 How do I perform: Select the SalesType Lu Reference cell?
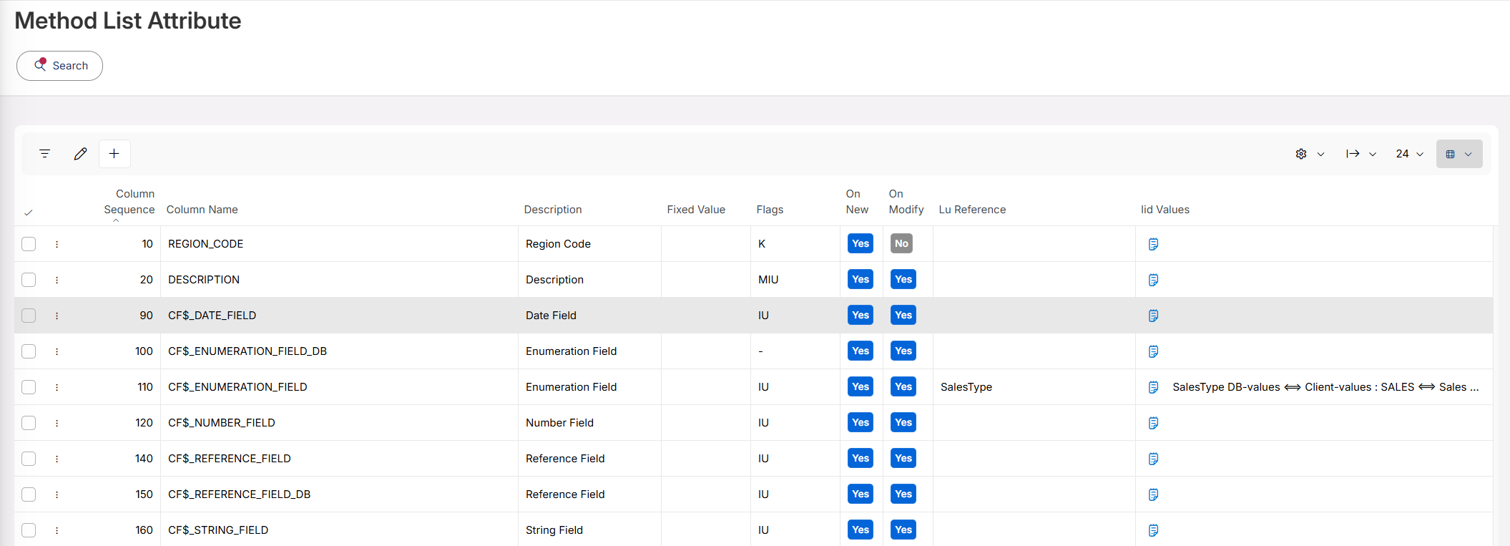[1034, 387]
